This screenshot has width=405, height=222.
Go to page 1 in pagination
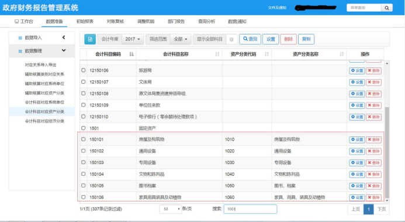pyautogui.click(x=369, y=209)
